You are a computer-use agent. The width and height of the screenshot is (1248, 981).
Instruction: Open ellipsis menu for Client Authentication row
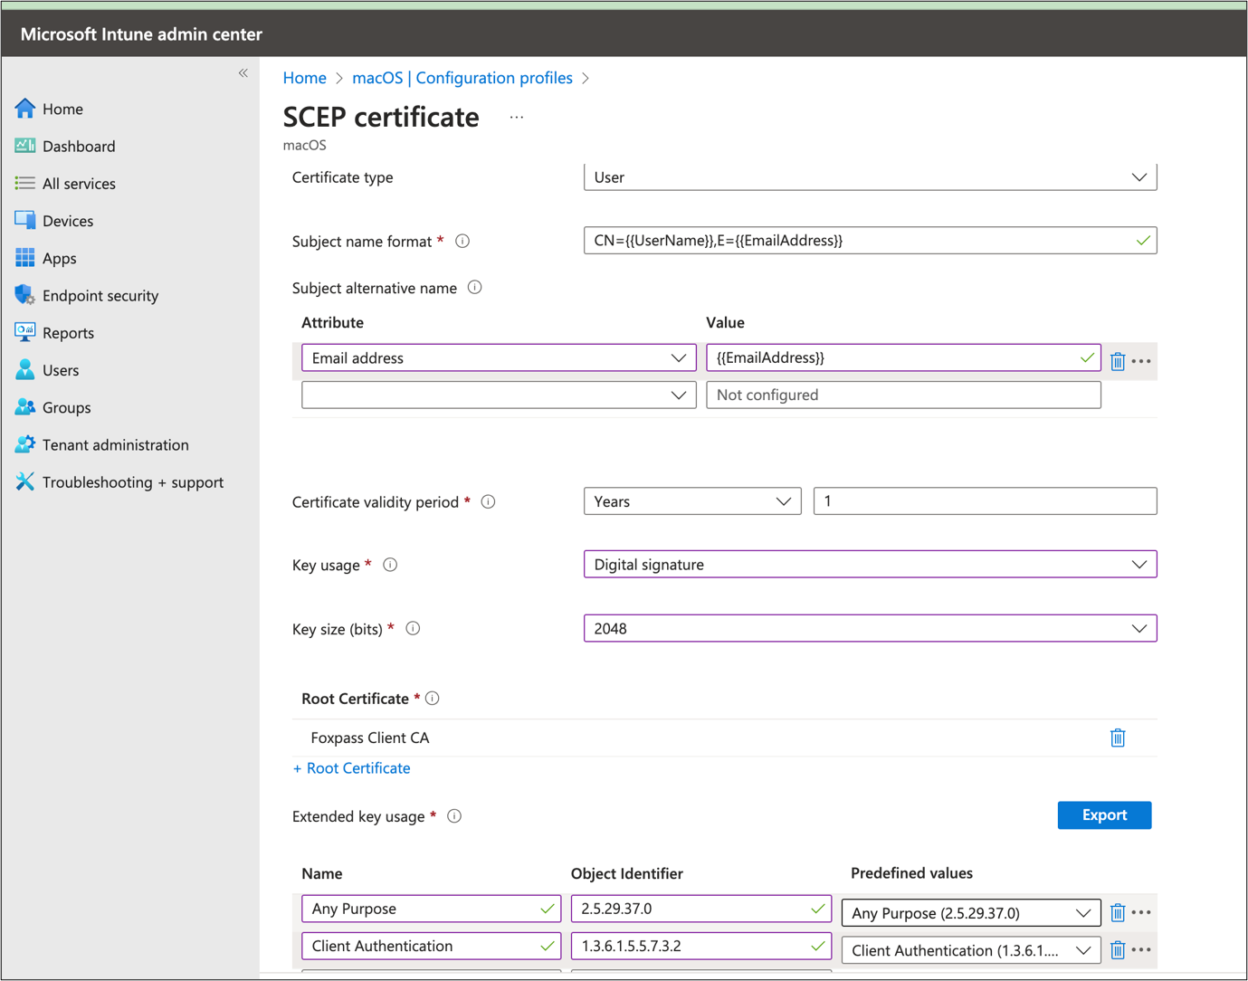coord(1141,949)
